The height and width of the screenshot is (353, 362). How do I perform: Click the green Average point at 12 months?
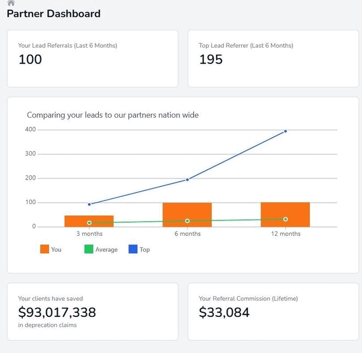(x=285, y=219)
